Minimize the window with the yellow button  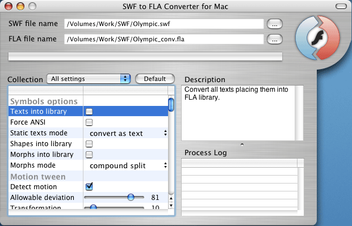tap(20, 6)
